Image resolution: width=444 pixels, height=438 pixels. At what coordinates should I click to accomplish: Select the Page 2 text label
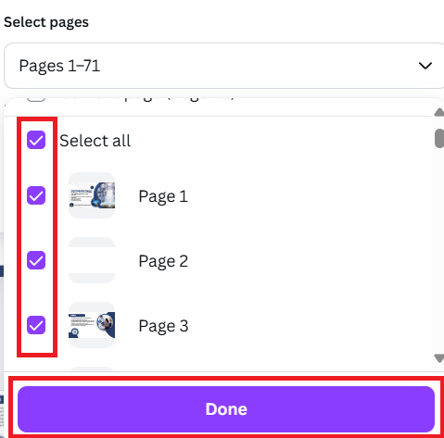pyautogui.click(x=163, y=261)
